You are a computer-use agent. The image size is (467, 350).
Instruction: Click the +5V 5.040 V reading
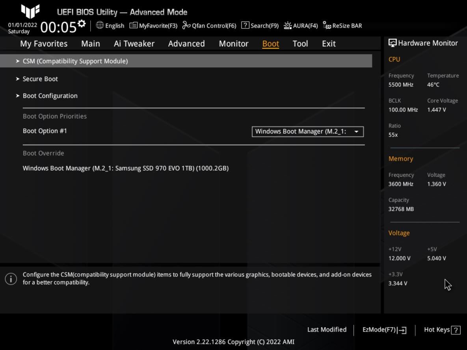[436, 258]
